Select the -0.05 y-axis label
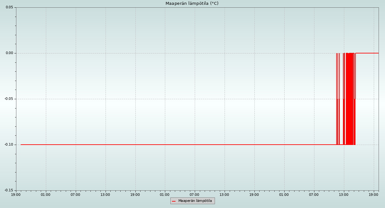The height and width of the screenshot is (208, 385). pyautogui.click(x=9, y=99)
